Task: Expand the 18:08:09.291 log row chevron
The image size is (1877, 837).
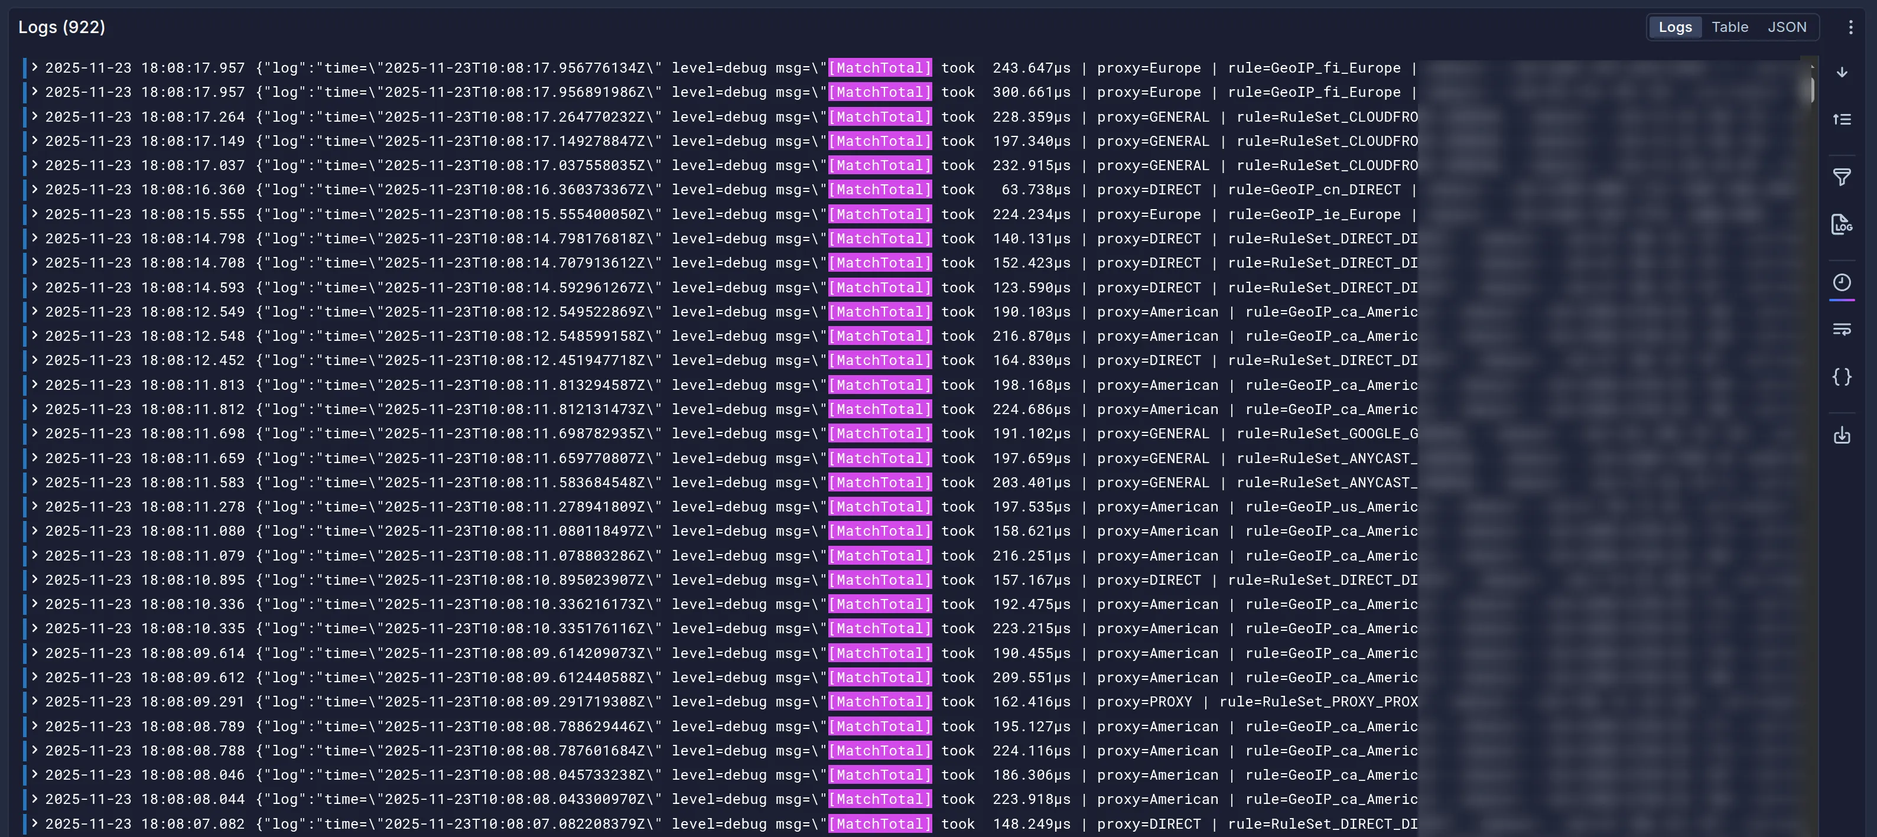Action: tap(34, 702)
